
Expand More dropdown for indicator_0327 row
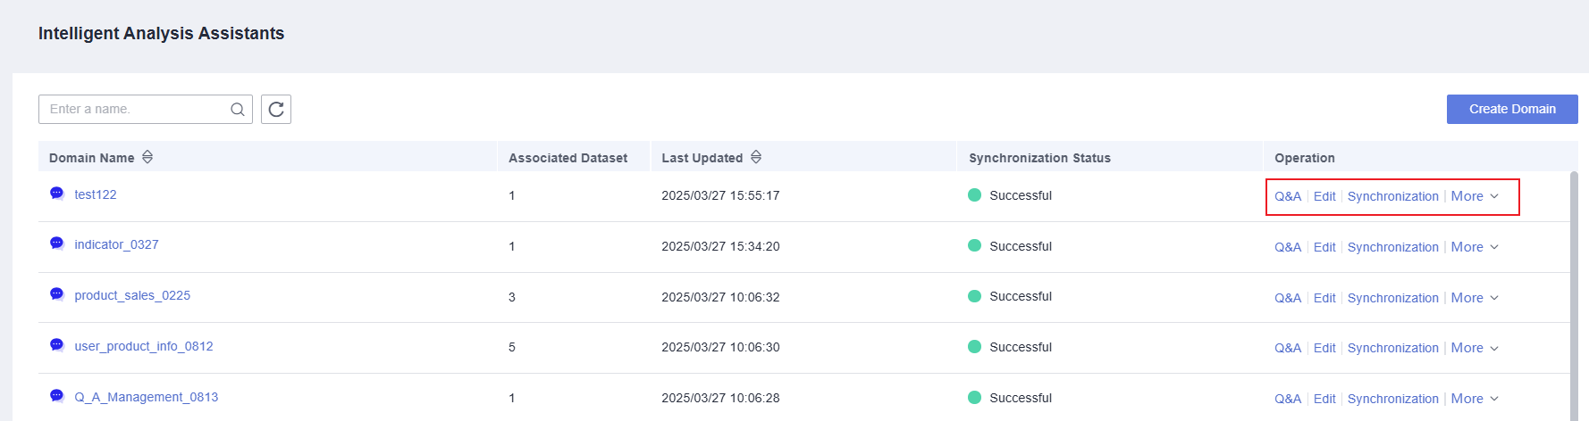(x=1475, y=247)
